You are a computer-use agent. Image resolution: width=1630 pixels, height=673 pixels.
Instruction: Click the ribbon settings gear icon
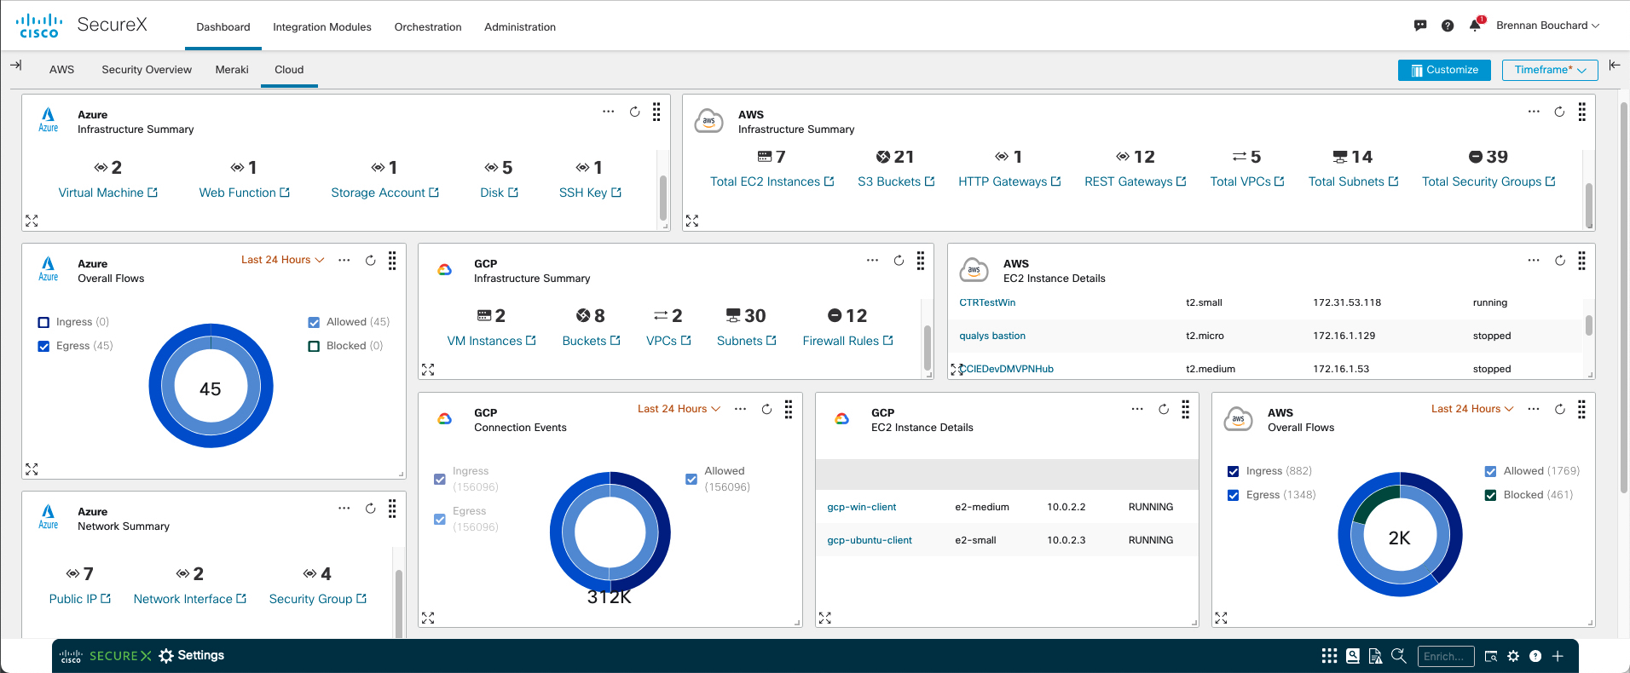pos(1513,656)
